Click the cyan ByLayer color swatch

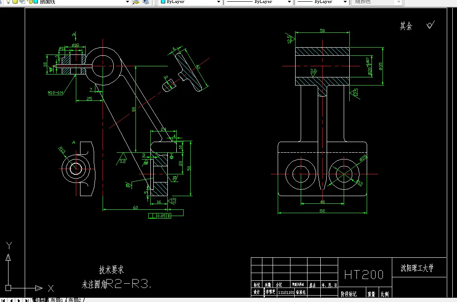tap(163, 1)
